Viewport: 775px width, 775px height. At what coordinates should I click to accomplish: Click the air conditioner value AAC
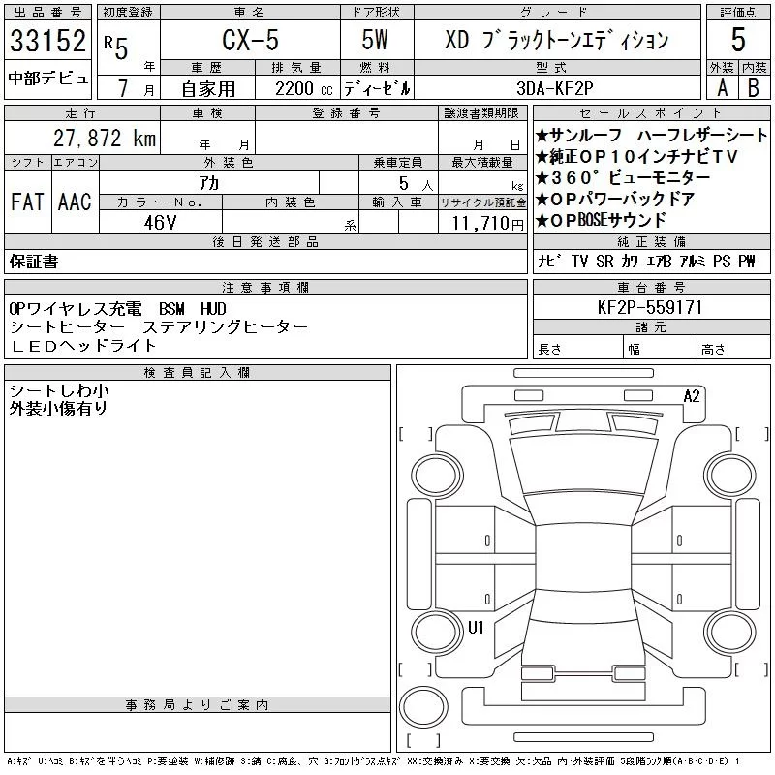coord(75,201)
